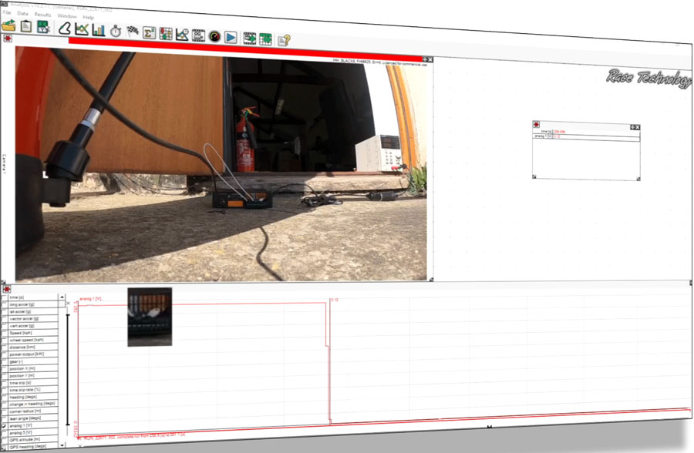Click the video thumbnail on the graph
Viewport: 694px width, 453px height.
click(x=150, y=317)
